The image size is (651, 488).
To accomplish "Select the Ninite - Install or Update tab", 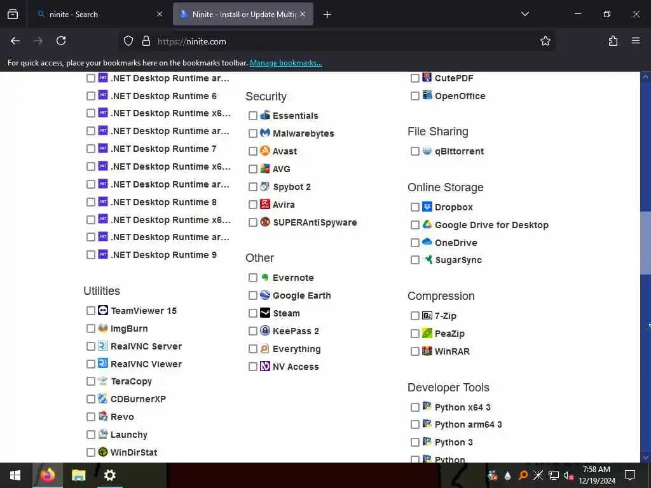I will coord(243,14).
